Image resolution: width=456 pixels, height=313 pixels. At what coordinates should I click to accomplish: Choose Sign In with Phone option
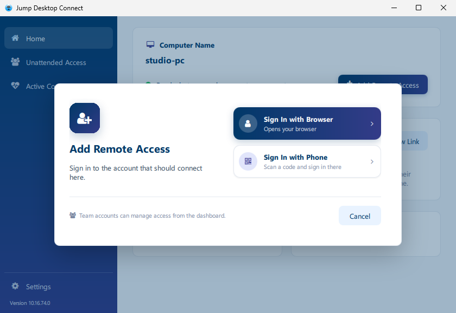[307, 161]
